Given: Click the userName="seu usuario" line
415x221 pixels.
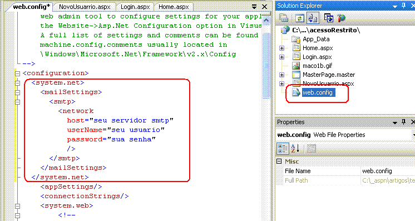Looking at the screenshot, I should [x=116, y=130].
